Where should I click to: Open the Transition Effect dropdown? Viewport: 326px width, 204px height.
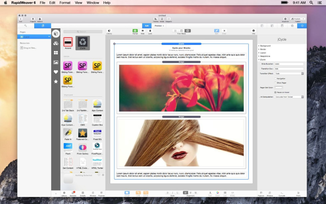tap(289, 74)
